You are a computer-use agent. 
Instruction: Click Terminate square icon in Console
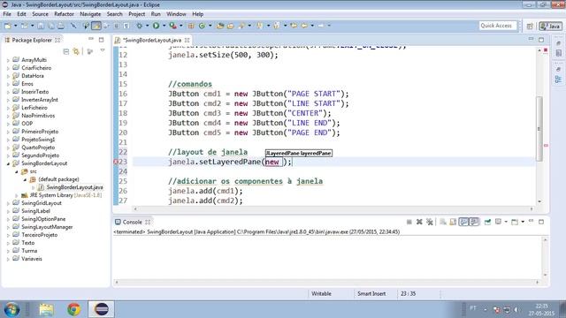(x=409, y=222)
